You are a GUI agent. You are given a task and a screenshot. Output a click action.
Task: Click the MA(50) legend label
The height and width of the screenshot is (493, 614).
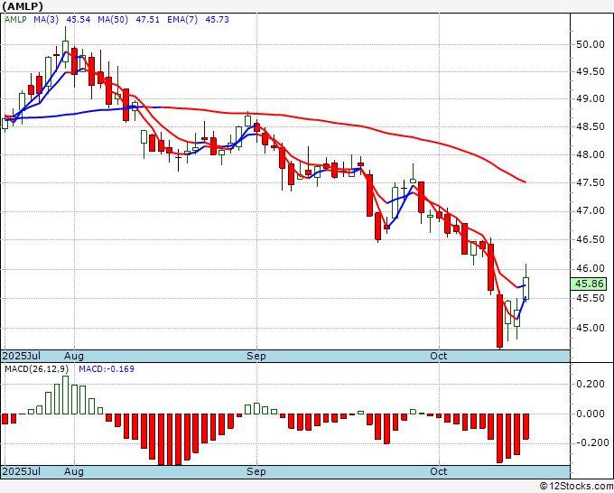click(113, 20)
